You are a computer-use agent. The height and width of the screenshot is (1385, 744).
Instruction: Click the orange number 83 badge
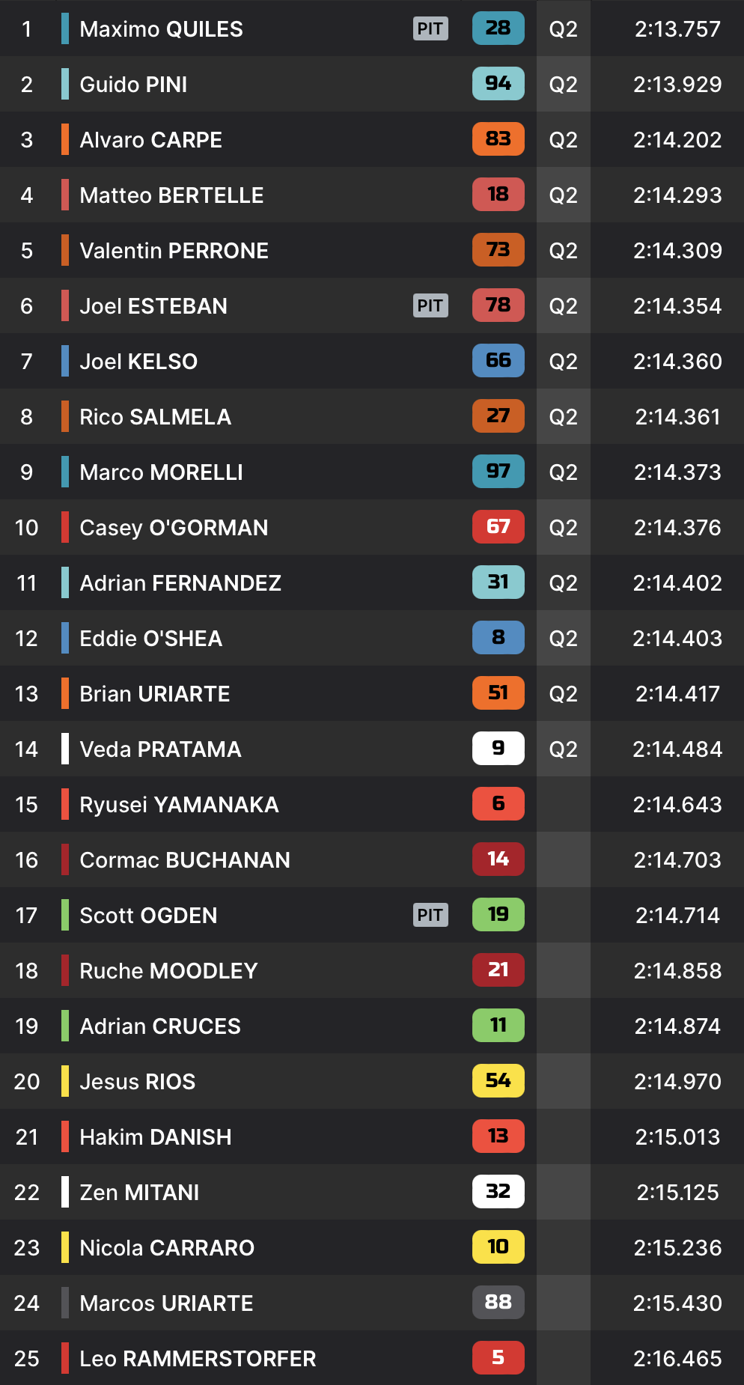pos(498,139)
